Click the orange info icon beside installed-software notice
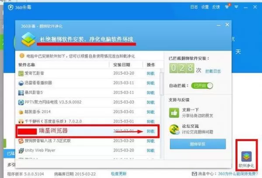 click(x=22, y=56)
